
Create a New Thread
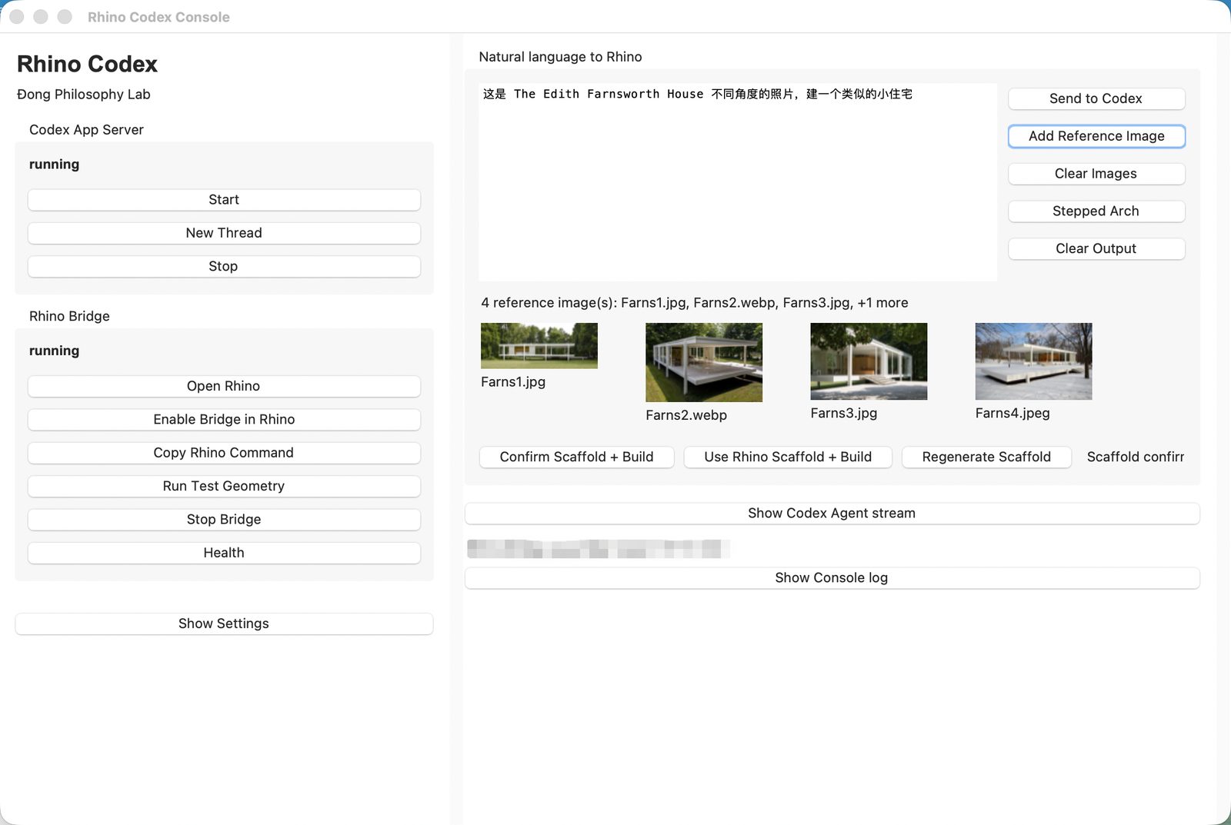coord(224,233)
